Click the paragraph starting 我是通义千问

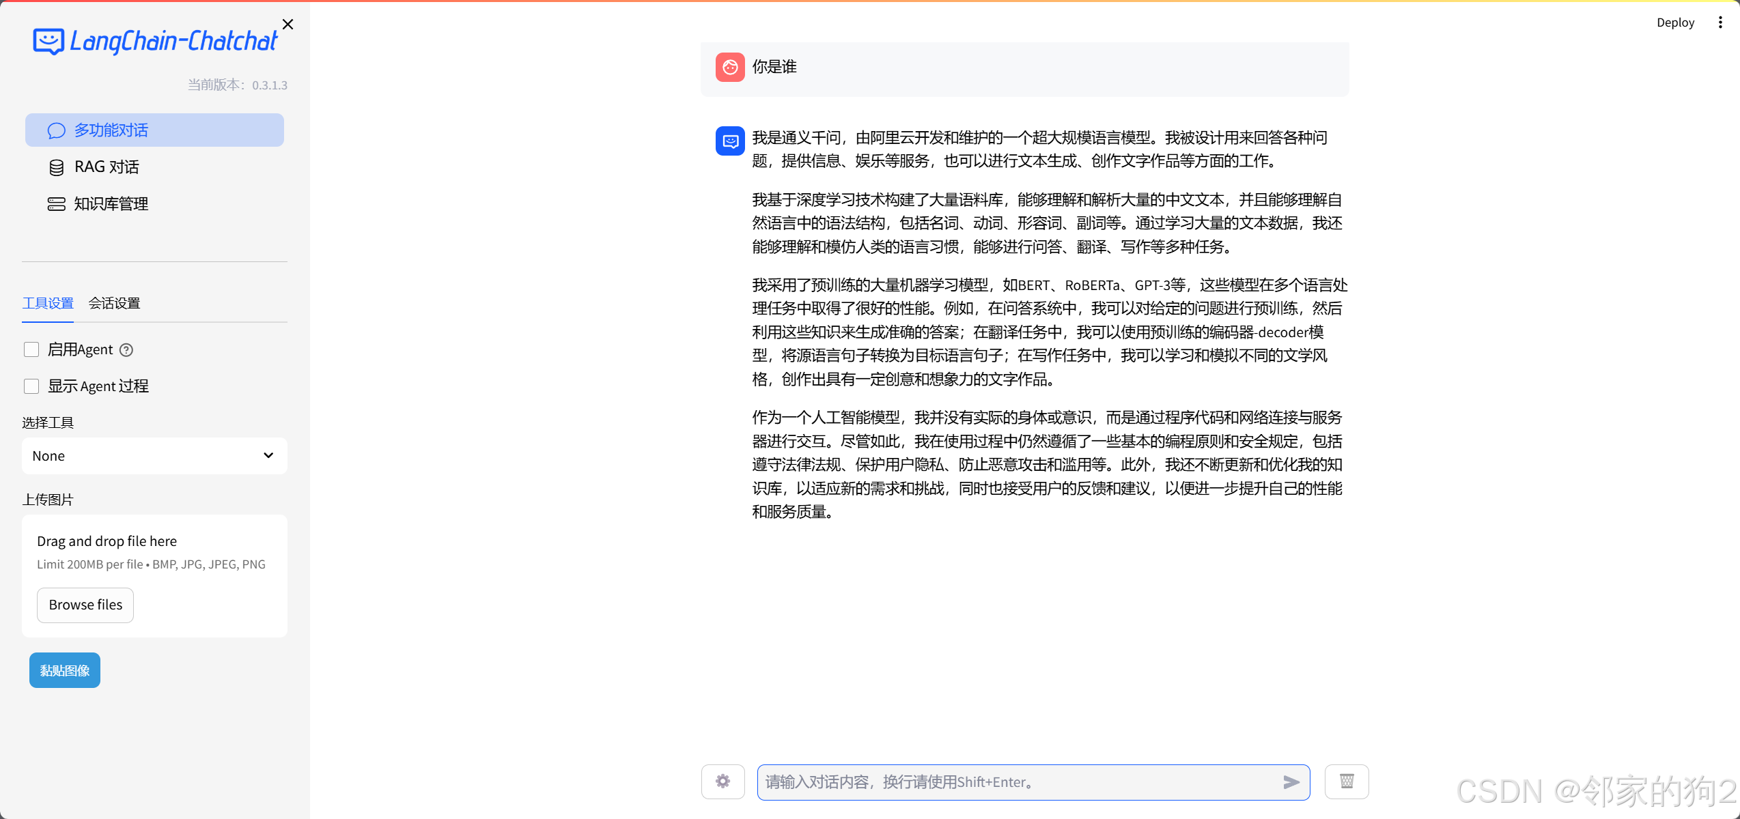[1039, 149]
